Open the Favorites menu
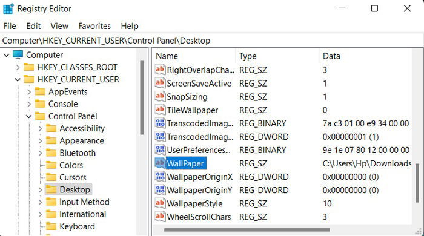This screenshot has height=236, width=424. coord(94,26)
